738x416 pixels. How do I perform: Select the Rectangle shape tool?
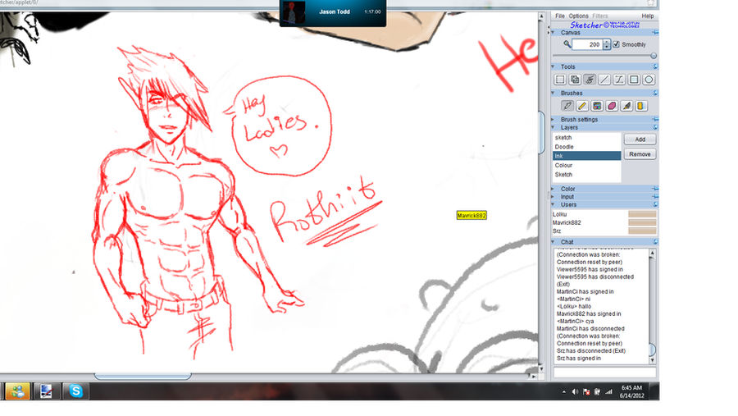coord(634,80)
